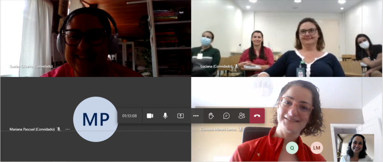Toggle the camera on or off

pyautogui.click(x=150, y=116)
